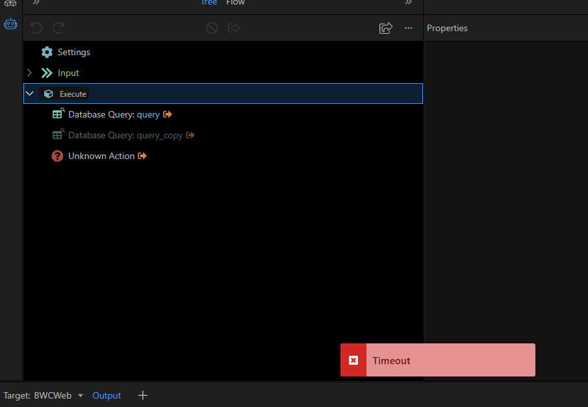Screen dimensions: 588x407
Task: Collapse the Execute node
Action: 30,93
